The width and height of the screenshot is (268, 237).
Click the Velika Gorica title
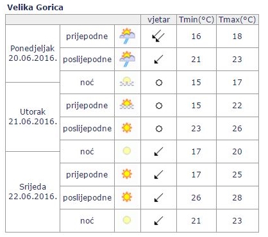click(x=35, y=8)
